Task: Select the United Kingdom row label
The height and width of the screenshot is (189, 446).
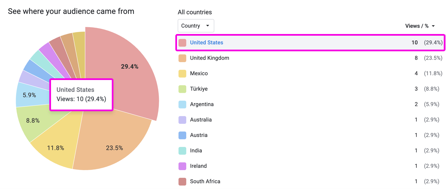Action: (209, 58)
